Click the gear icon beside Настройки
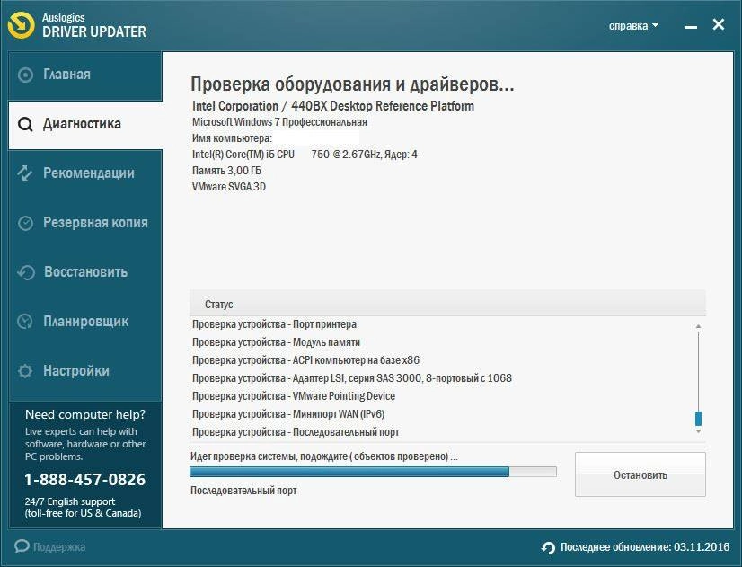 (x=25, y=370)
